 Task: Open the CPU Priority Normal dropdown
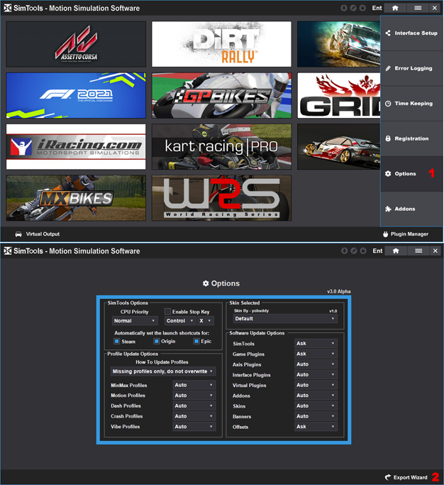pyautogui.click(x=135, y=321)
